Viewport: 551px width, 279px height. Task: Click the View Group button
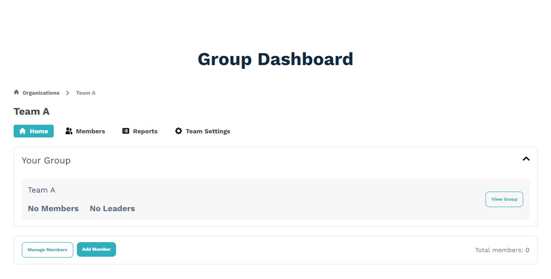pos(504,199)
